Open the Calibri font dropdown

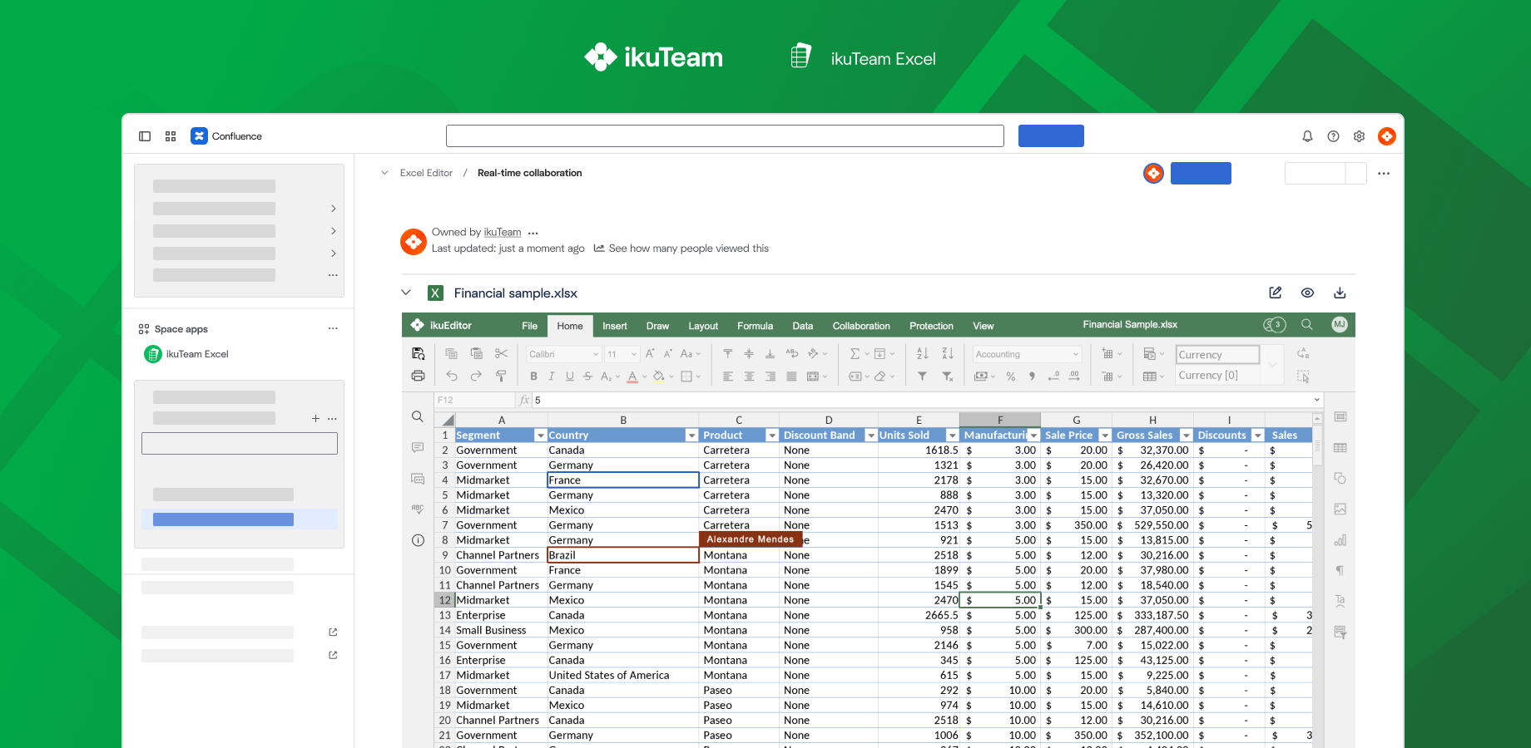click(x=562, y=353)
